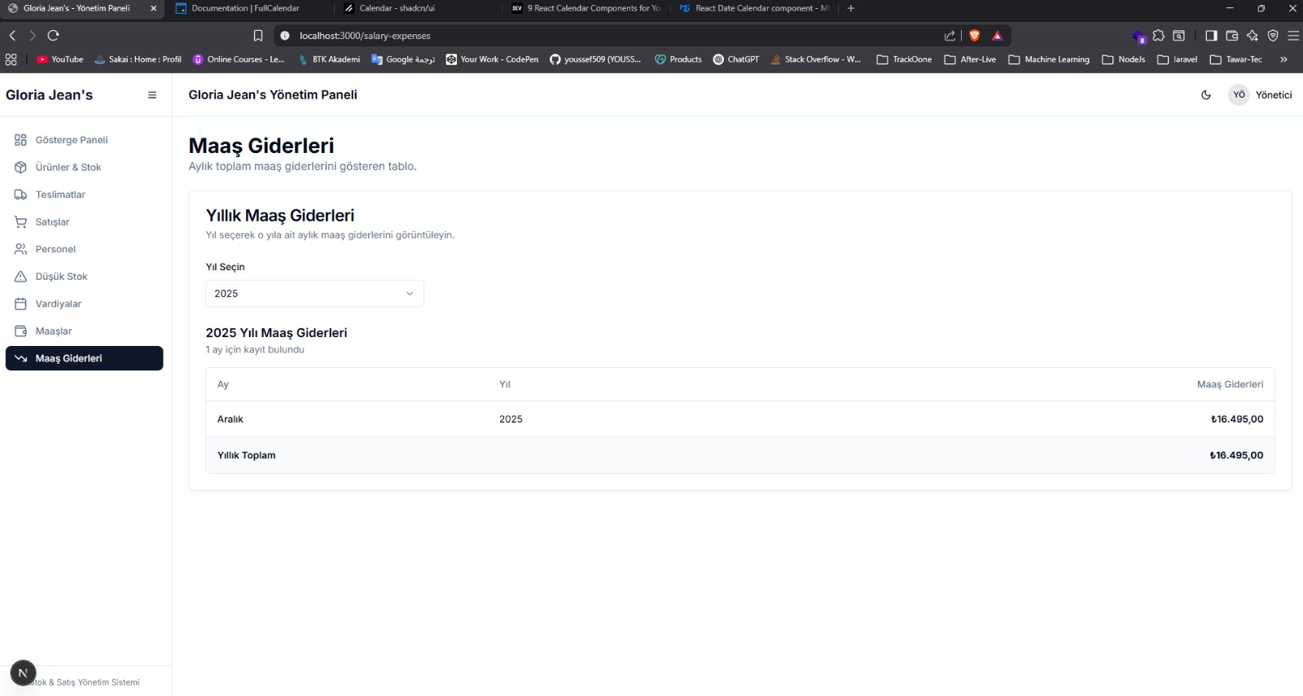Open the Gösterge Paneli menu item
The width and height of the screenshot is (1303, 696).
(x=85, y=140)
